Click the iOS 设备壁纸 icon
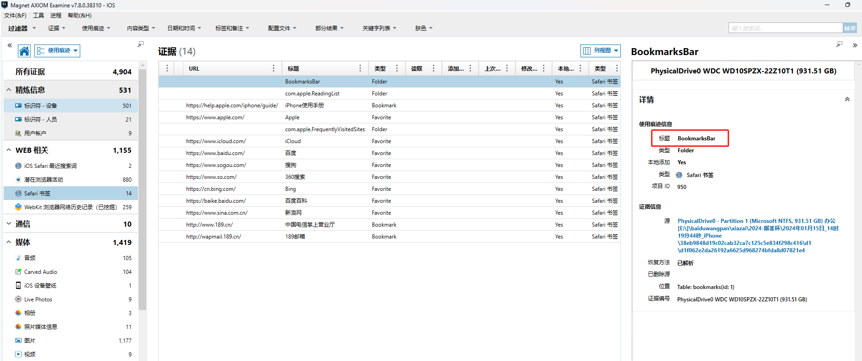This screenshot has height=361, width=862. click(18, 285)
